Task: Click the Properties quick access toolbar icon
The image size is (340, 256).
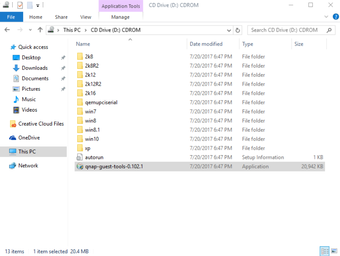Action: pos(20,5)
